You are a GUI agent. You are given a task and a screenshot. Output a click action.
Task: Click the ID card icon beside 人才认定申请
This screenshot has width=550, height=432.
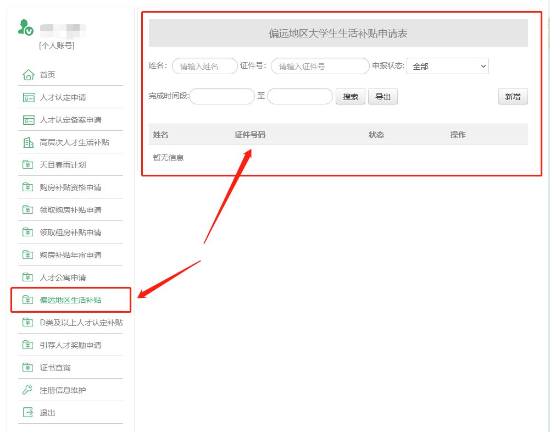[x=28, y=98]
